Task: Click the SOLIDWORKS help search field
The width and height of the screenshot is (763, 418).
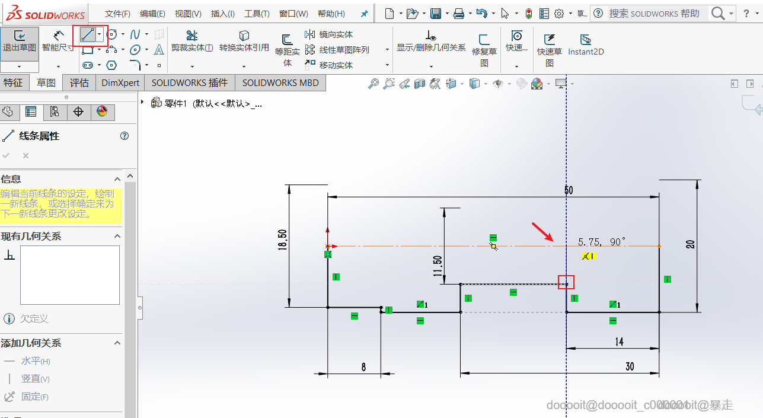Action: [x=654, y=14]
